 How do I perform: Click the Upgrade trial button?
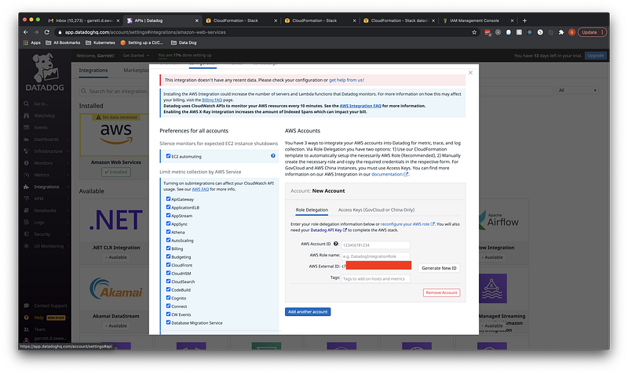(x=596, y=56)
